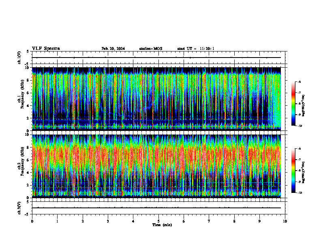
Task: Click time axis tick label "7"
Action: point(209,221)
